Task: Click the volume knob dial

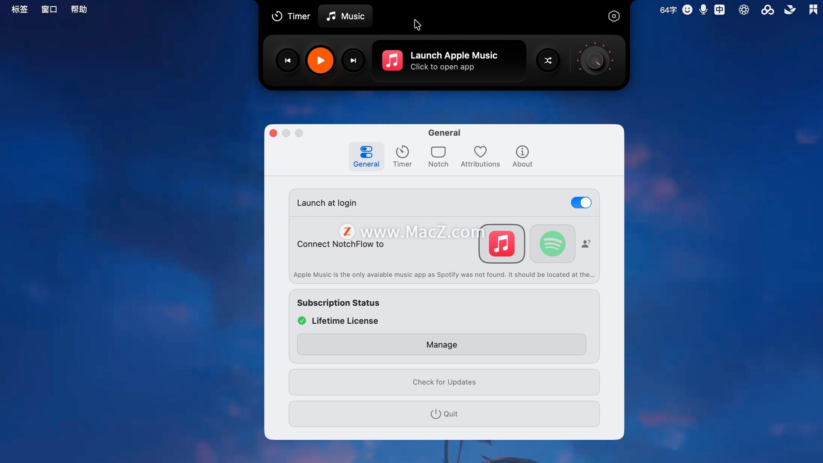Action: click(x=595, y=60)
